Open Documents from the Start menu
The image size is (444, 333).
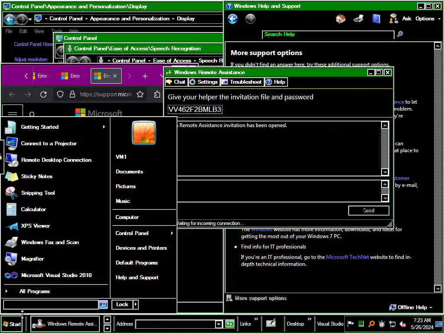click(x=129, y=172)
